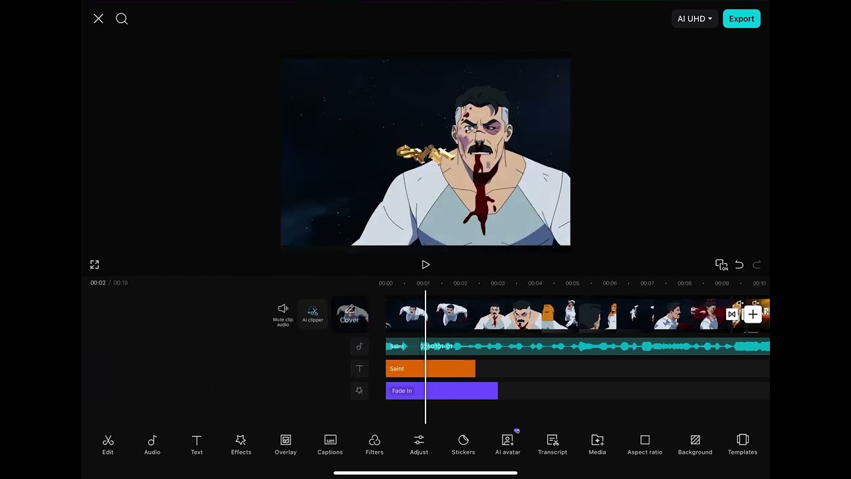Open the Media tool
The image size is (851, 479).
pos(597,444)
